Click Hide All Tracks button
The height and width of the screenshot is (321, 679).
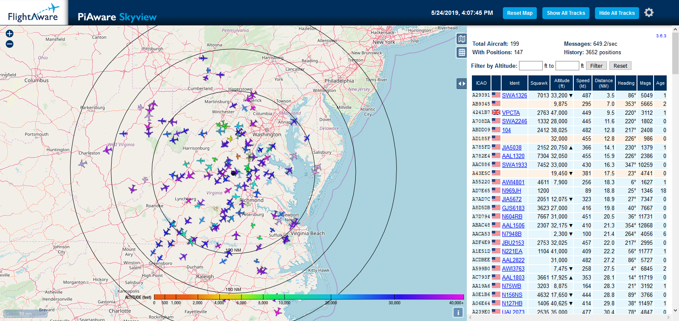coord(617,13)
